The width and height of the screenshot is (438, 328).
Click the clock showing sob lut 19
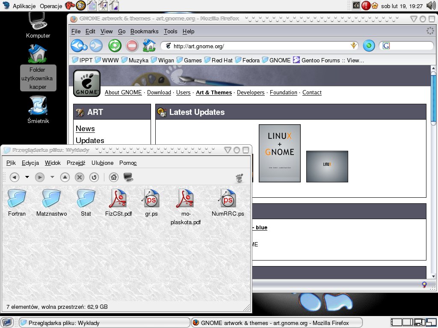[402, 6]
